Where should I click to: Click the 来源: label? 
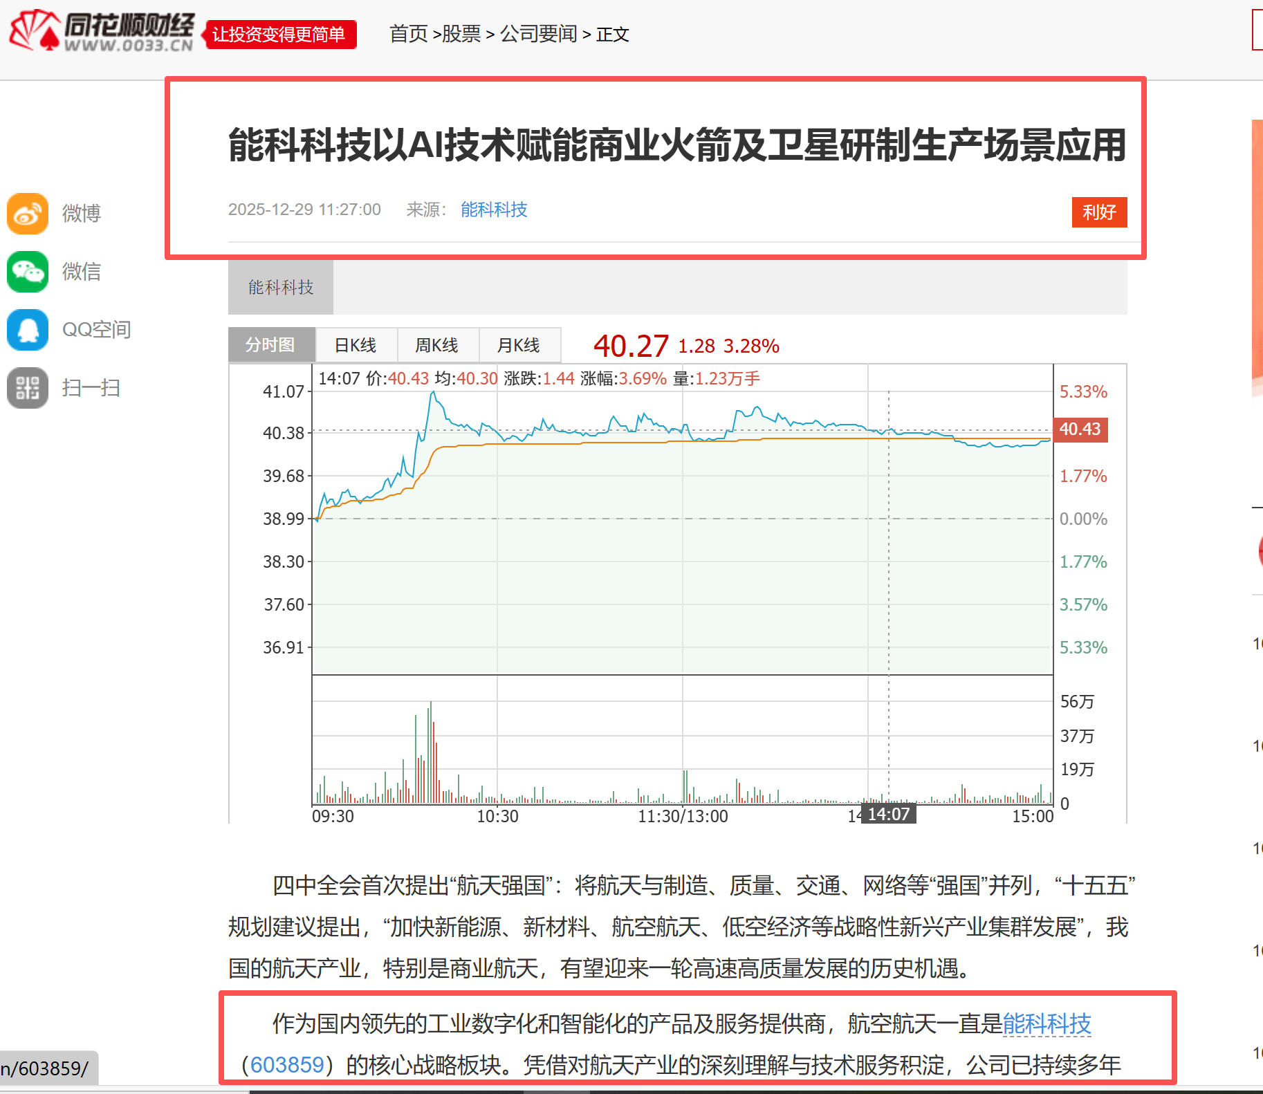427,210
